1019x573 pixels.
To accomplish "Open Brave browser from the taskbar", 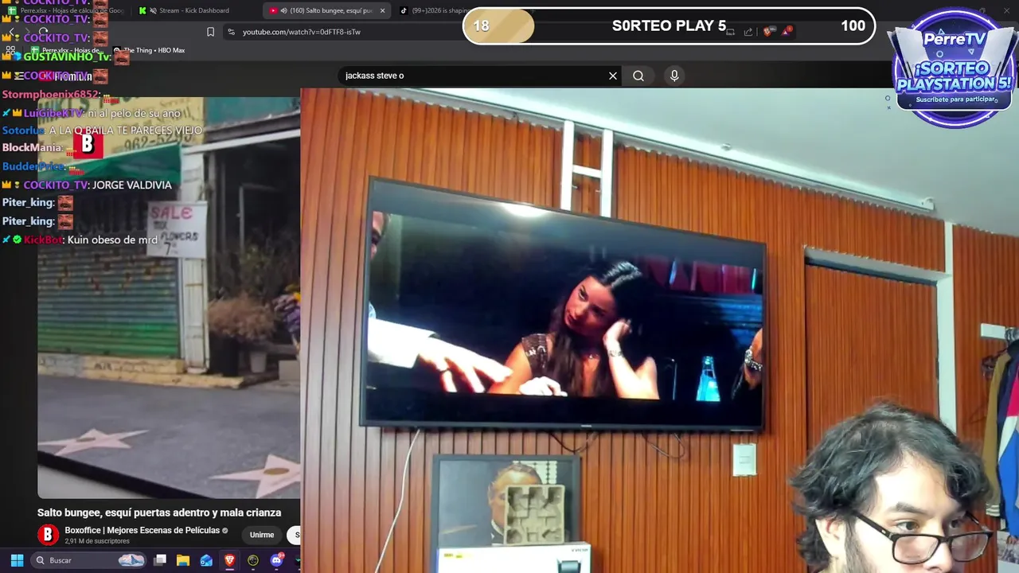I will (229, 560).
